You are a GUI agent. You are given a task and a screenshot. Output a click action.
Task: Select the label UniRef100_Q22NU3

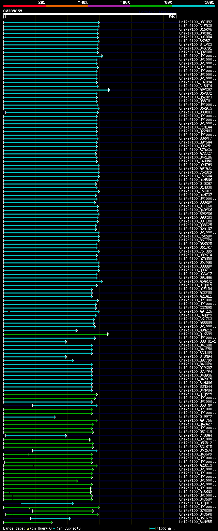tap(196, 131)
